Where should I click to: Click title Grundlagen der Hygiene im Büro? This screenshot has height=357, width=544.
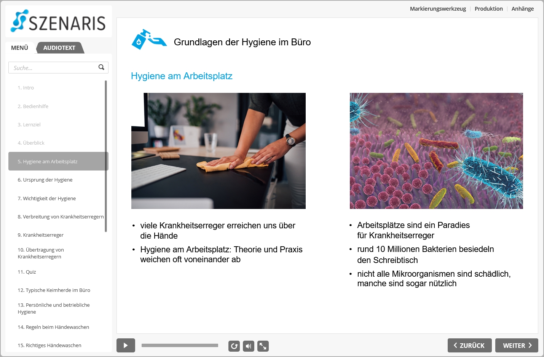click(x=242, y=42)
